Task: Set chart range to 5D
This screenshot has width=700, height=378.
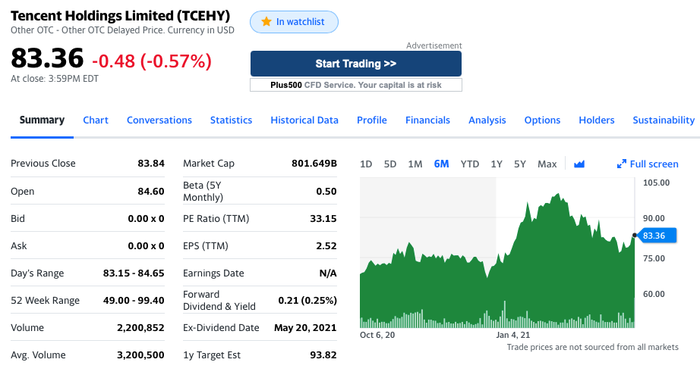Action: [x=390, y=164]
